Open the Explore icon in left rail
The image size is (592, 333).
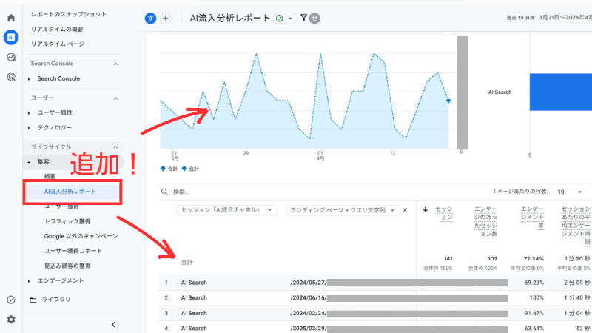(11, 57)
